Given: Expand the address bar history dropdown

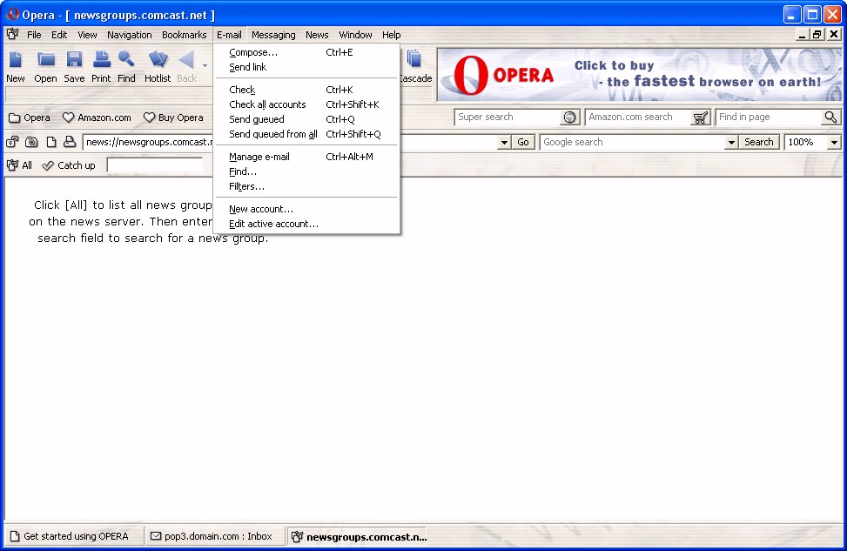Looking at the screenshot, I should coord(503,142).
